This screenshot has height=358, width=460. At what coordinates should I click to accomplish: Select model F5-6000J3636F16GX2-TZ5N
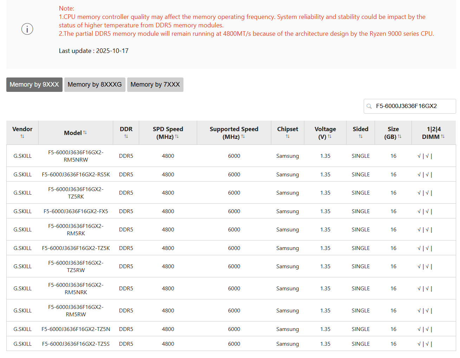tap(76, 329)
